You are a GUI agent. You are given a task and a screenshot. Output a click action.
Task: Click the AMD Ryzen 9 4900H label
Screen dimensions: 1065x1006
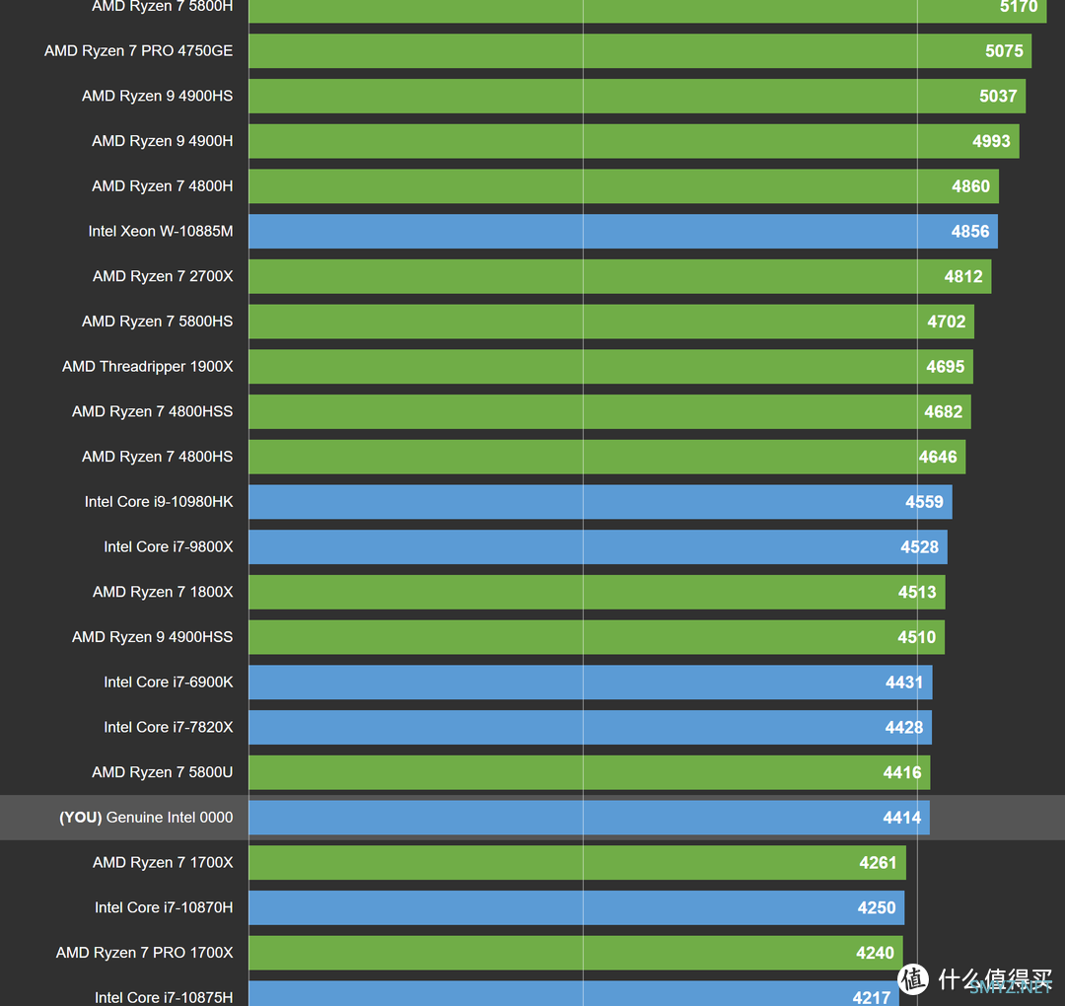[x=163, y=141]
